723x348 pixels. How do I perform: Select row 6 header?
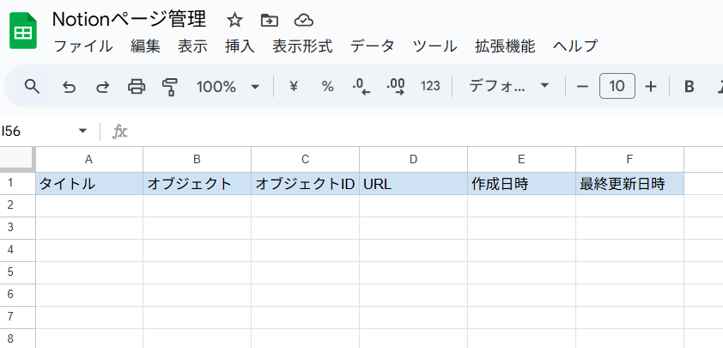17,296
